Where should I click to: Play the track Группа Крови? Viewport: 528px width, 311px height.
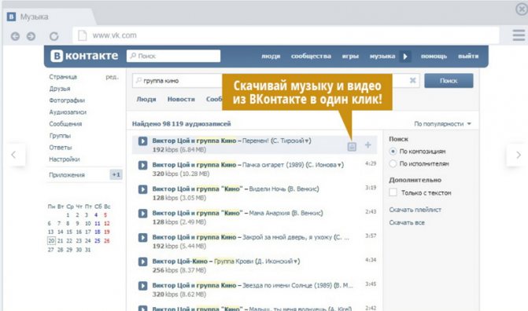[x=142, y=262]
